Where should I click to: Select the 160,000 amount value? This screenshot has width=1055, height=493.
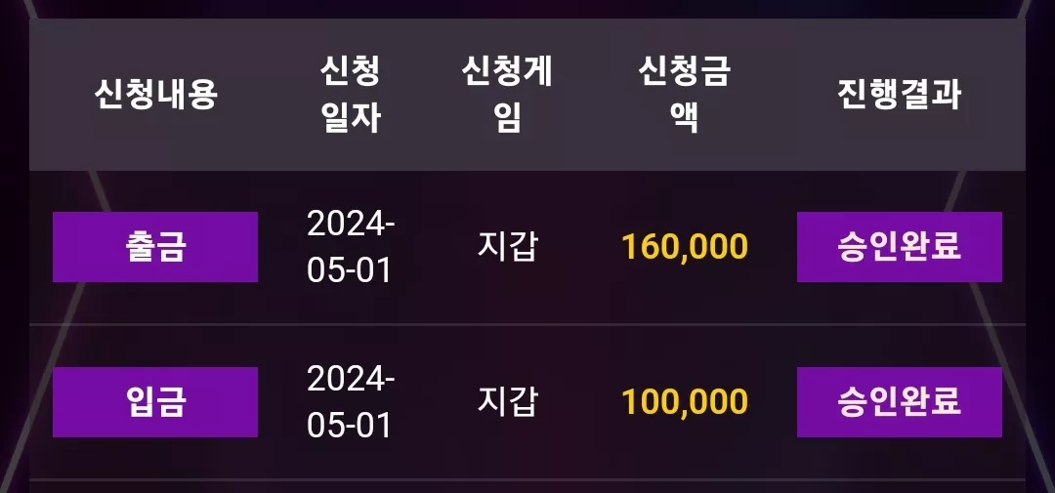(684, 248)
